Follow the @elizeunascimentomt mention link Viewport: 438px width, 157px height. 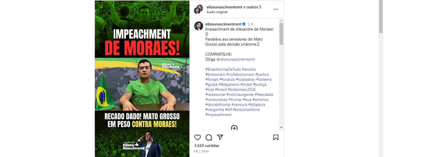click(x=236, y=60)
